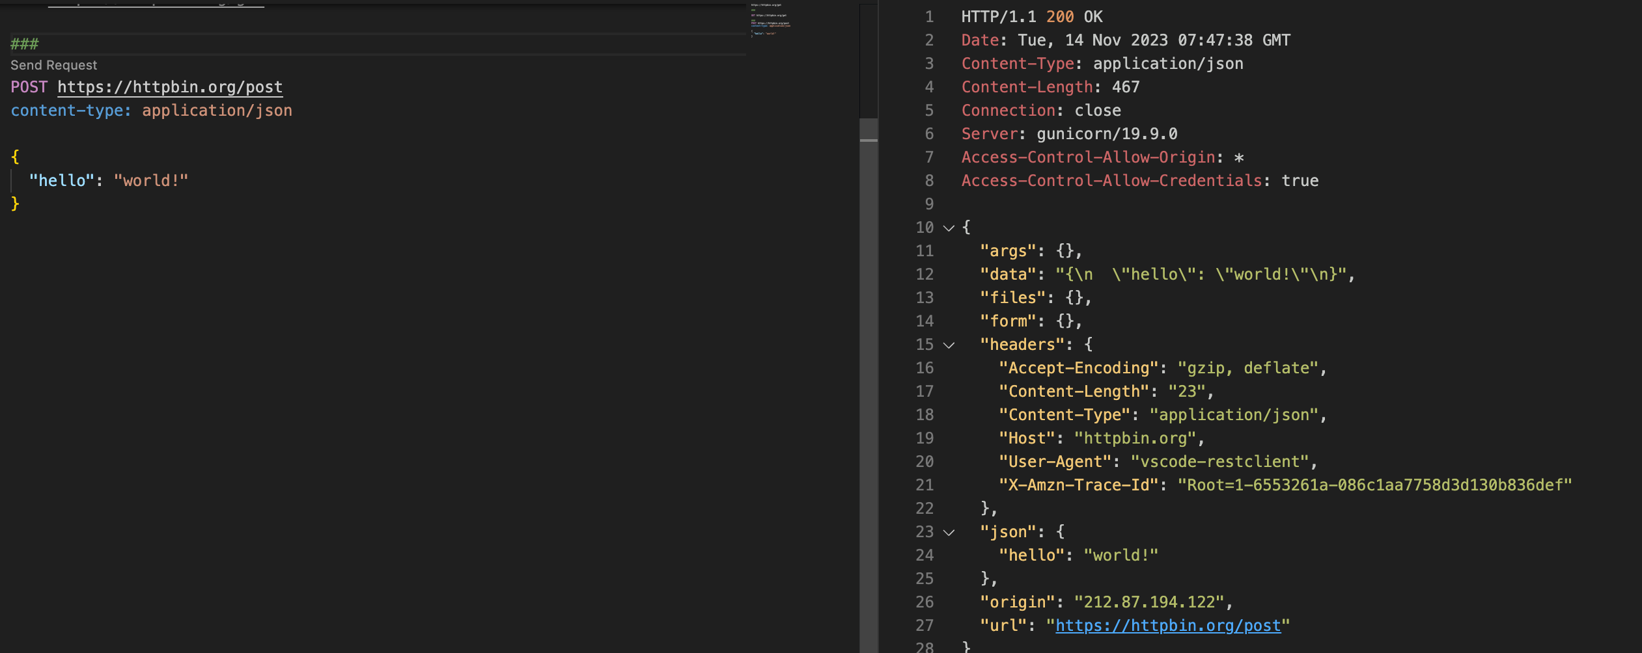The height and width of the screenshot is (653, 1642).
Task: Collapse the headers object in the response
Action: click(x=949, y=345)
